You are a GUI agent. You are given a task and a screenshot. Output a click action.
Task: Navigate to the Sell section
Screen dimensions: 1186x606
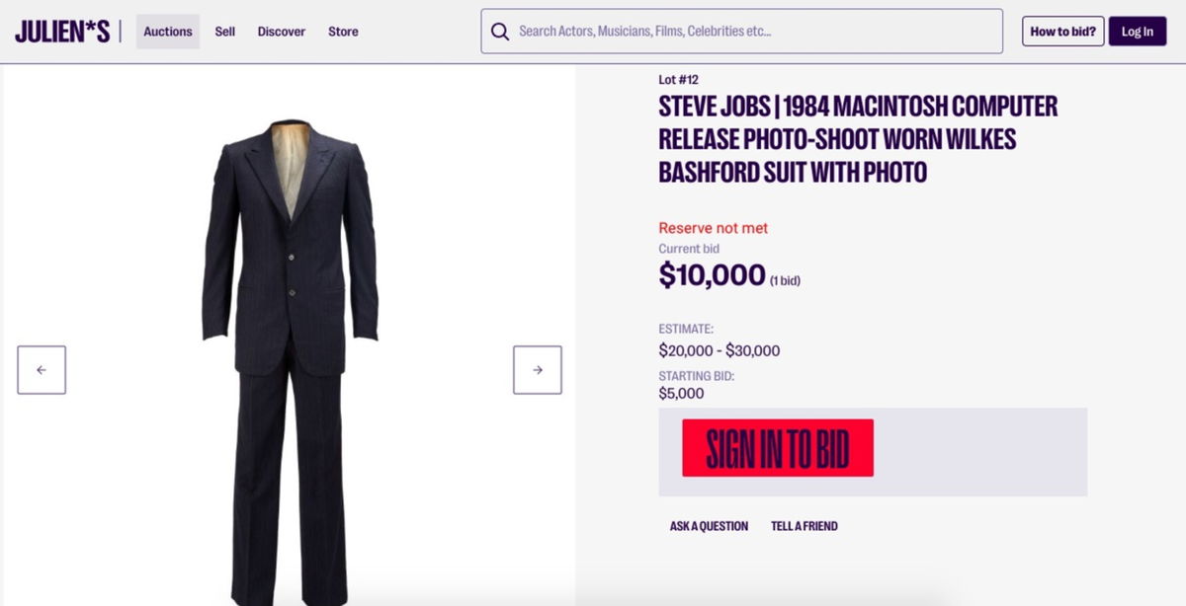click(224, 31)
